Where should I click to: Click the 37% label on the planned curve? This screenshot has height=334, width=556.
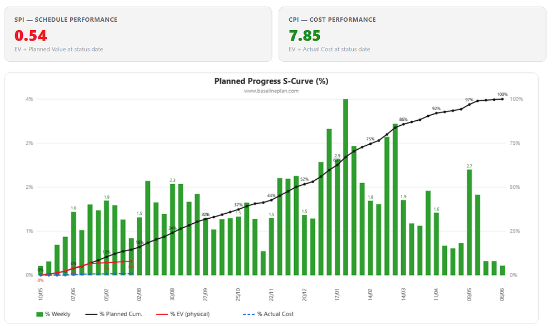click(238, 205)
